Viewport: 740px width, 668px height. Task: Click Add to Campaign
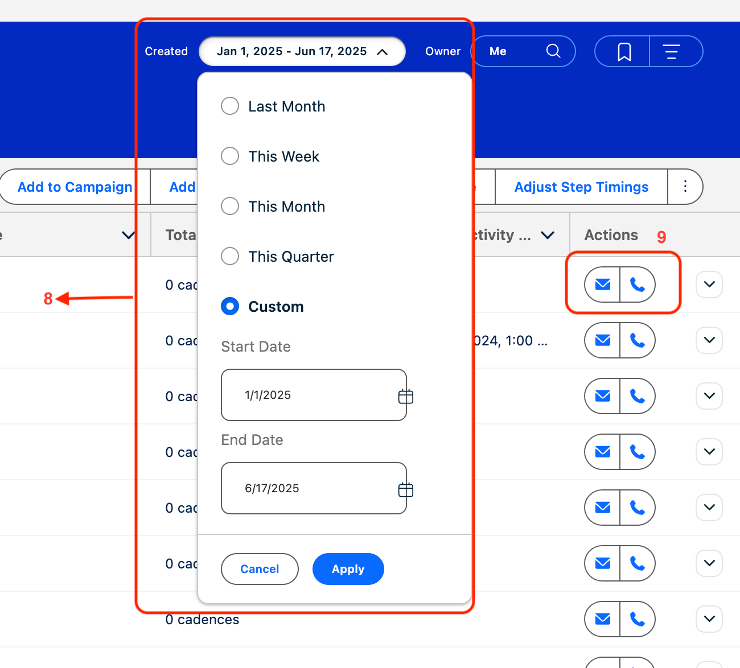tap(75, 187)
